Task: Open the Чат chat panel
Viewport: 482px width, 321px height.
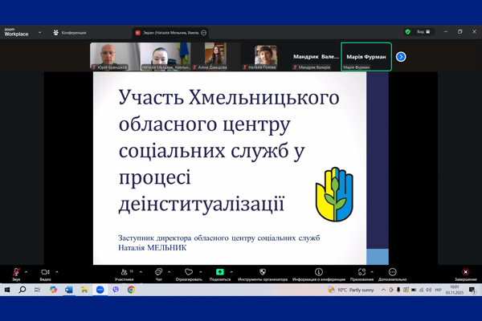Action: (x=158, y=273)
